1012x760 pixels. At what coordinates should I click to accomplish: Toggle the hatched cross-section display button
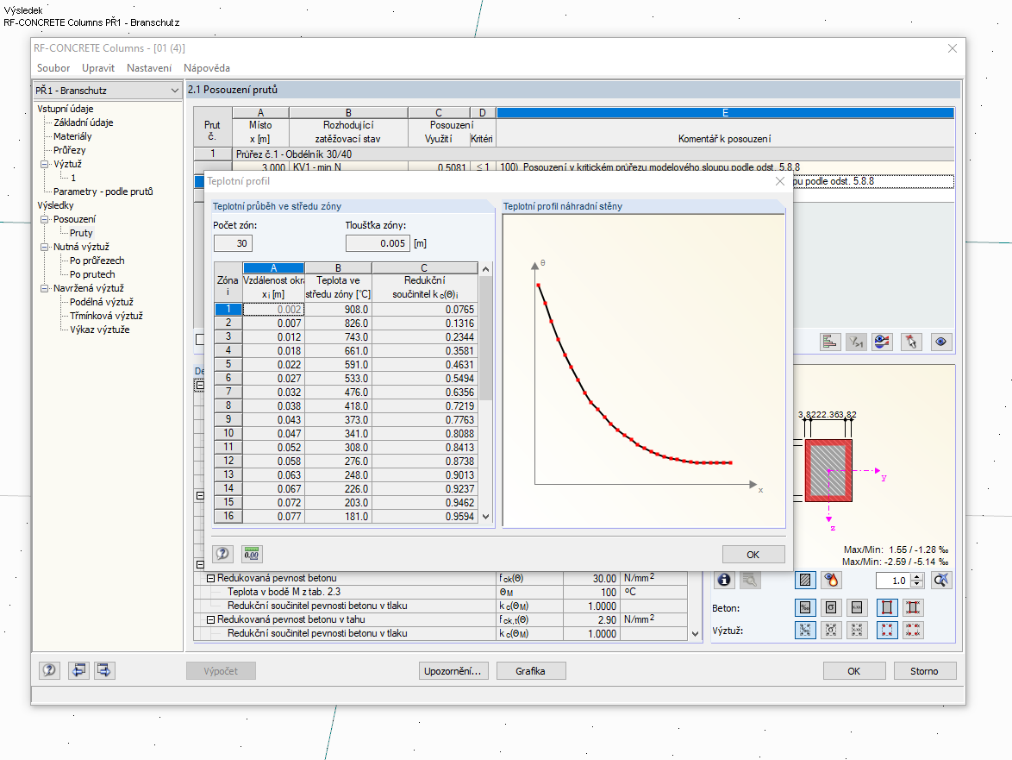pos(805,580)
